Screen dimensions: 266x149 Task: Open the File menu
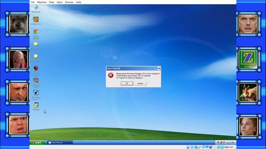point(32,2)
